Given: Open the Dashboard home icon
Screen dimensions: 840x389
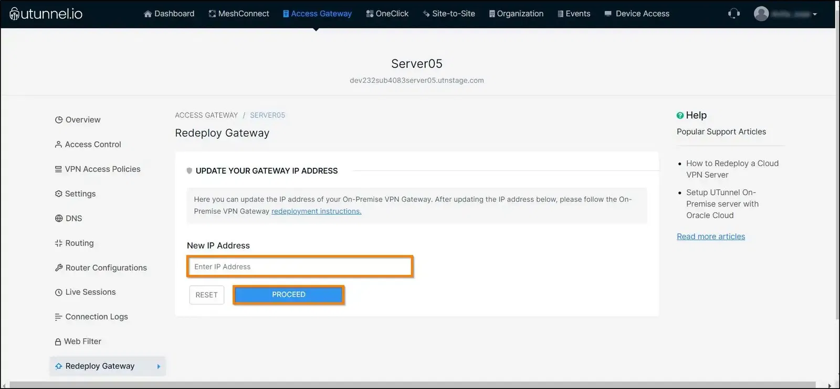Looking at the screenshot, I should tap(148, 14).
